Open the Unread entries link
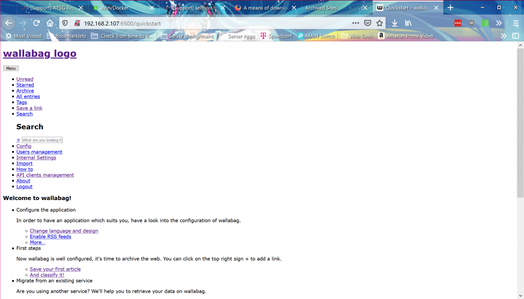This screenshot has width=524, height=299. point(25,79)
